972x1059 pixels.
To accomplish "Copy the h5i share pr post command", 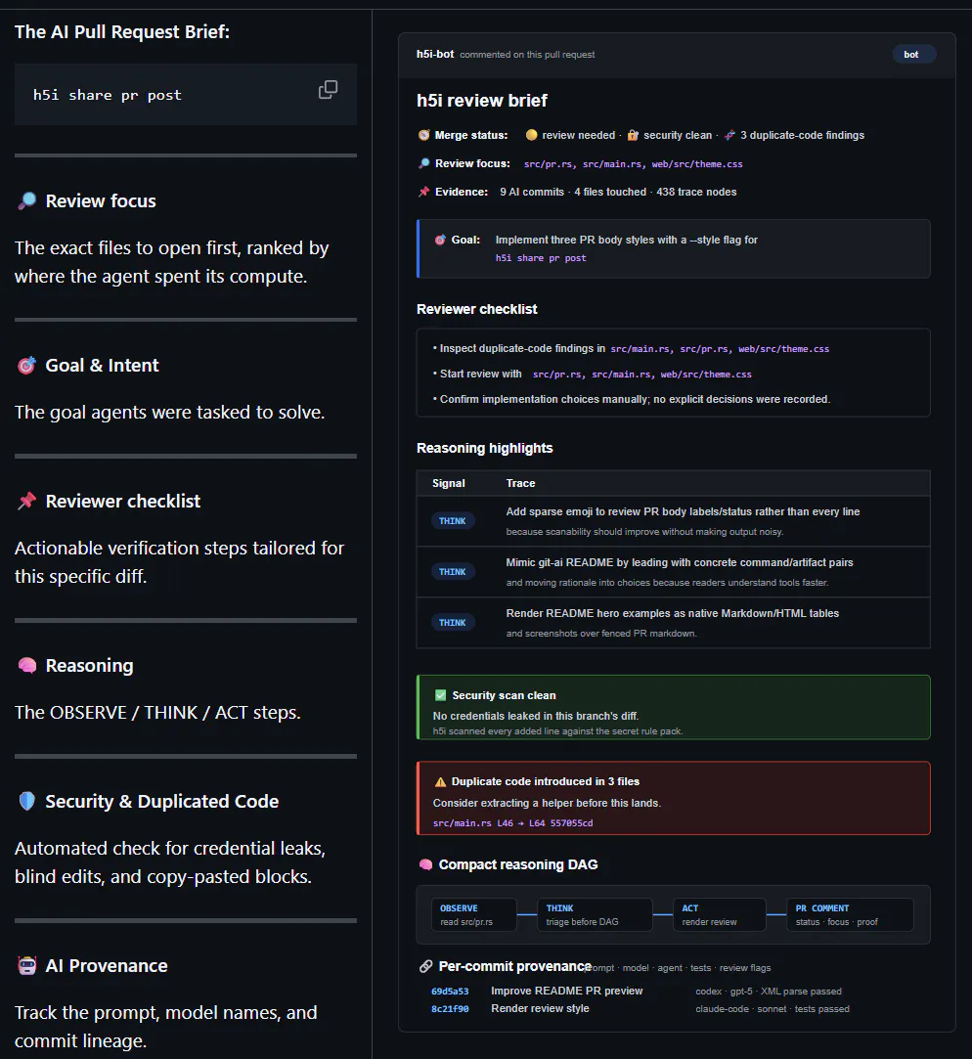I will (328, 90).
